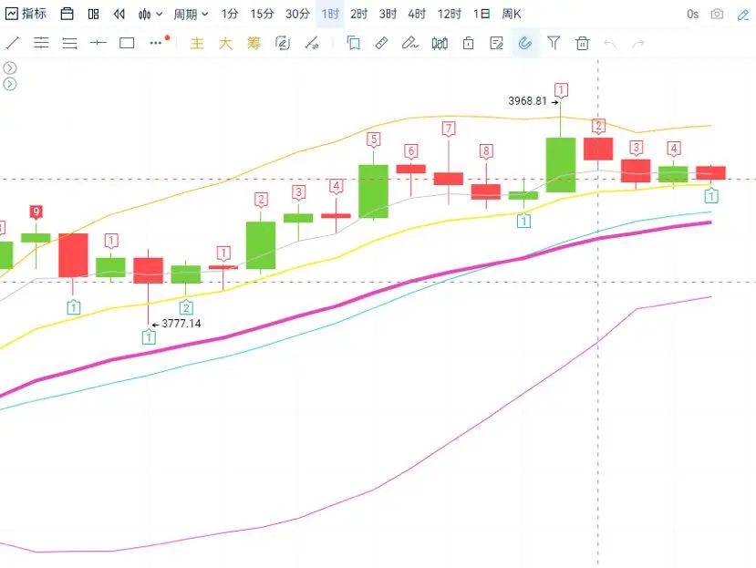Switch to the 12时 timeframe

coord(450,14)
